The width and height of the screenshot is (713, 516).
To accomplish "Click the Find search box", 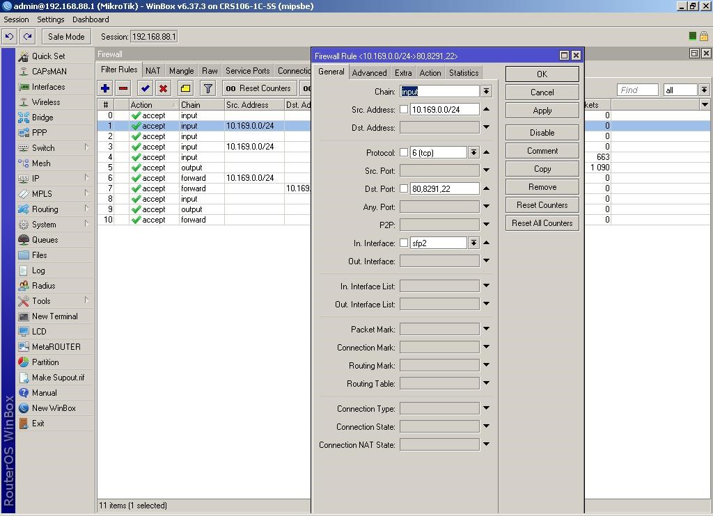I will click(637, 90).
